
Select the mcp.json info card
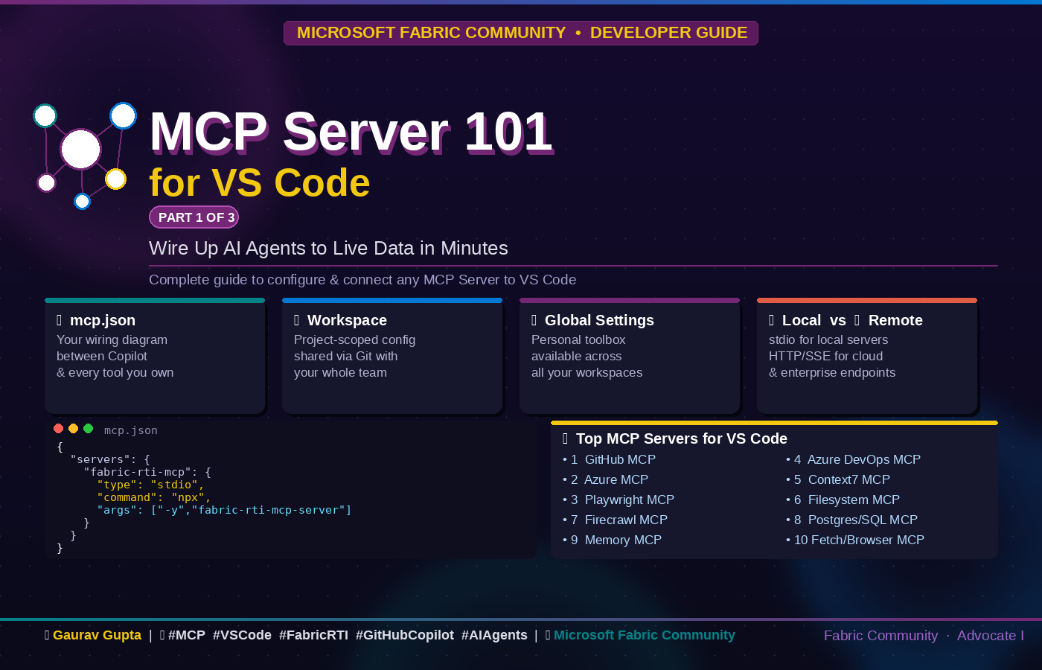tap(155, 356)
